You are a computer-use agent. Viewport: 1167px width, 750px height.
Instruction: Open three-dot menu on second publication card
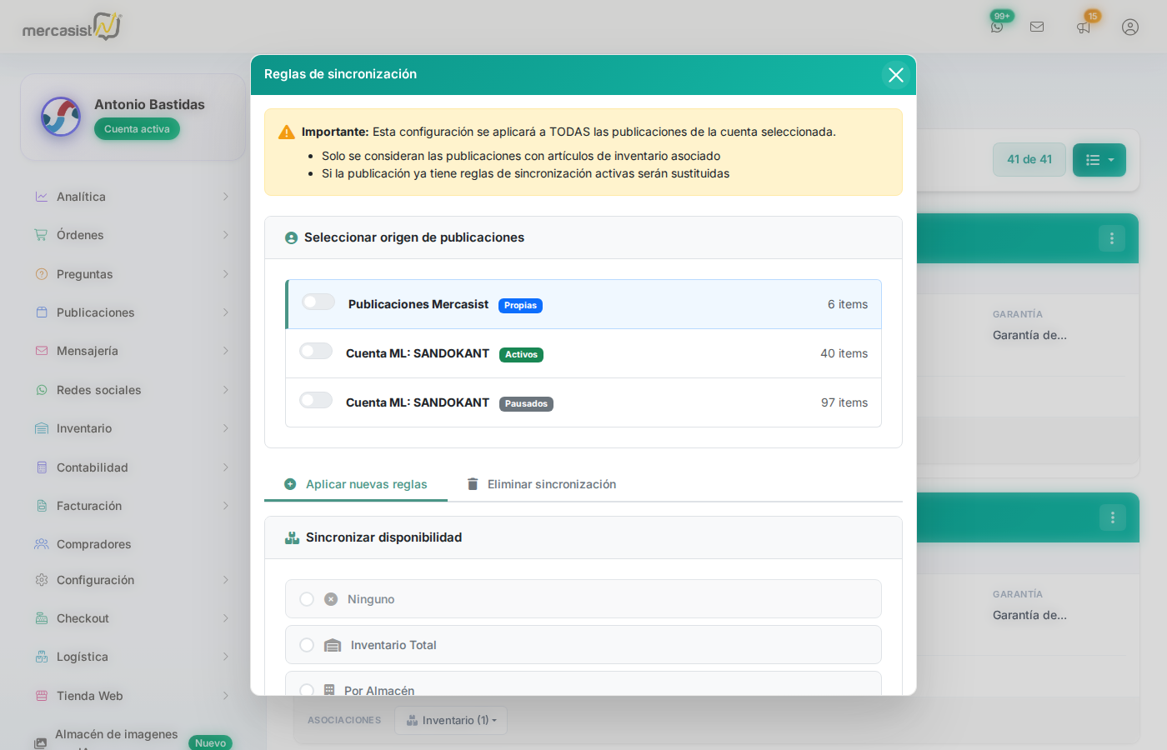tap(1112, 517)
